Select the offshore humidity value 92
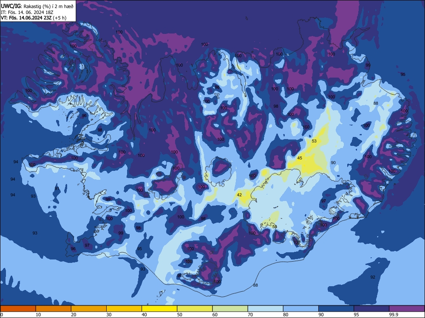The height and width of the screenshot is (318, 425). [x=373, y=277]
